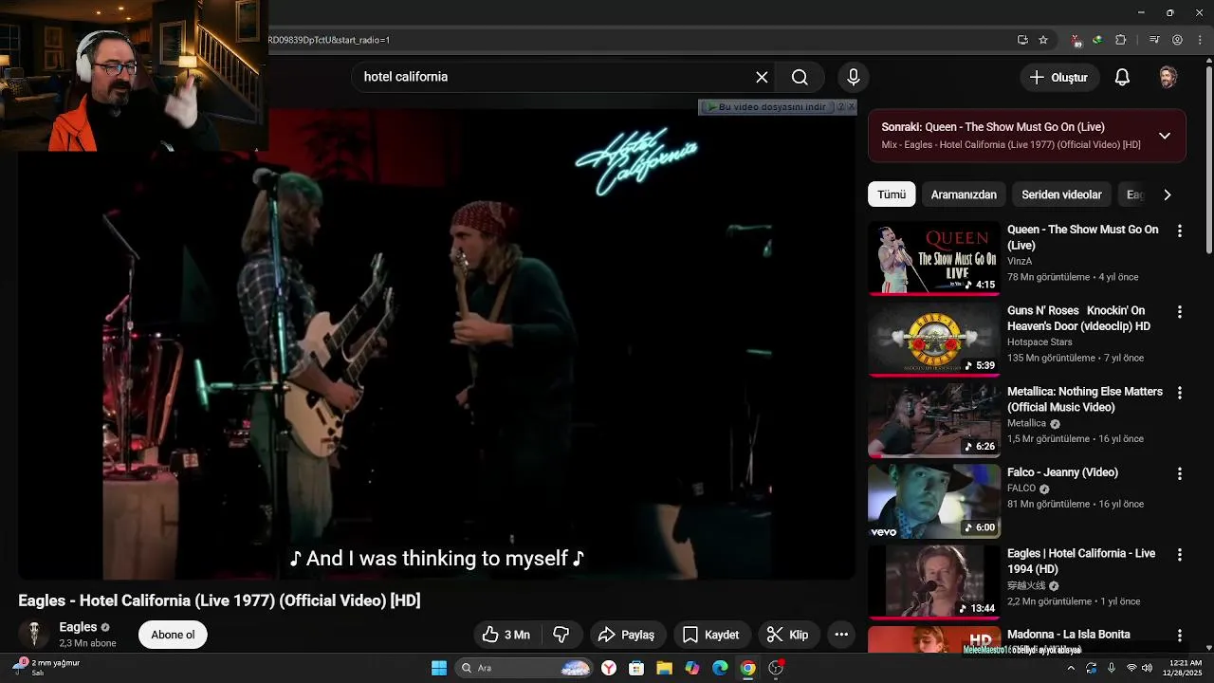Share video using Paylaş button
The height and width of the screenshot is (683, 1214).
pyautogui.click(x=627, y=635)
